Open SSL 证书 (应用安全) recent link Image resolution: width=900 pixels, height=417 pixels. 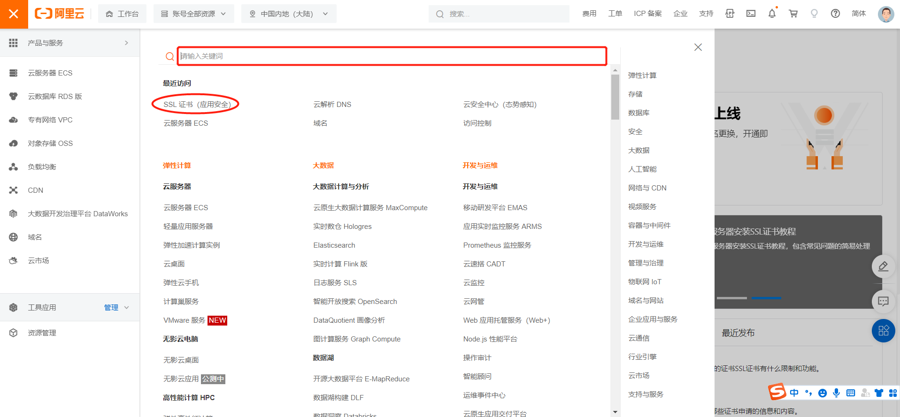pyautogui.click(x=197, y=104)
